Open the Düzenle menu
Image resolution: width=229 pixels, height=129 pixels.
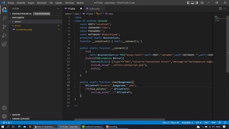point(21,3)
